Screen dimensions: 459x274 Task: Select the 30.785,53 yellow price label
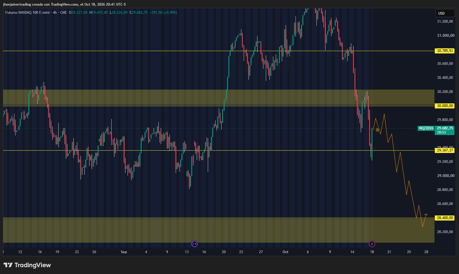click(x=445, y=51)
